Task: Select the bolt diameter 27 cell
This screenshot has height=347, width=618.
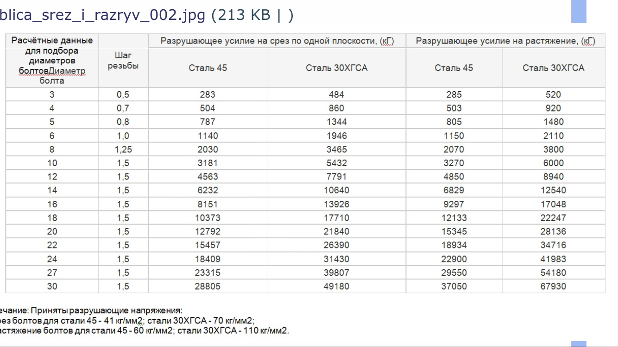Action: tap(52, 273)
